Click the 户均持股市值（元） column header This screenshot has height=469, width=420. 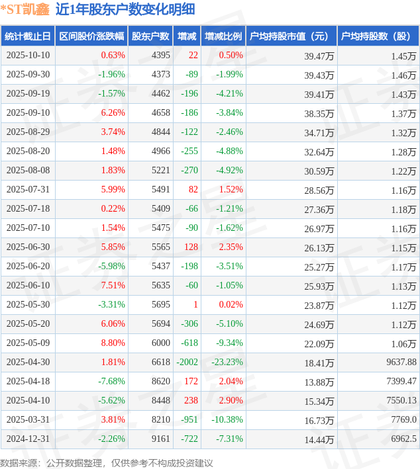click(291, 36)
